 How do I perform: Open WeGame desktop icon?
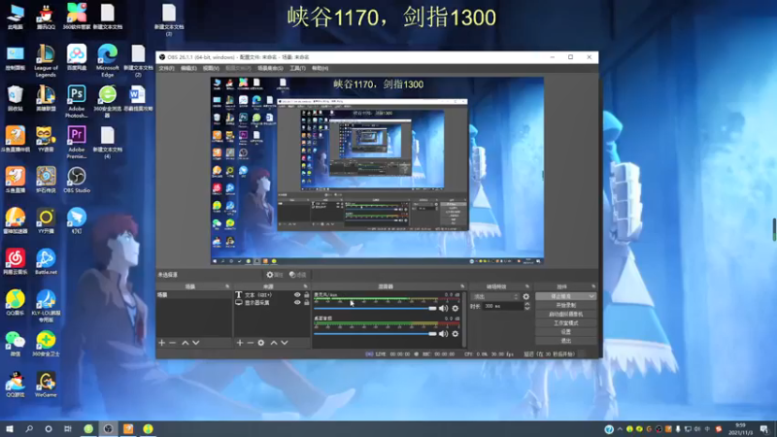46,385
